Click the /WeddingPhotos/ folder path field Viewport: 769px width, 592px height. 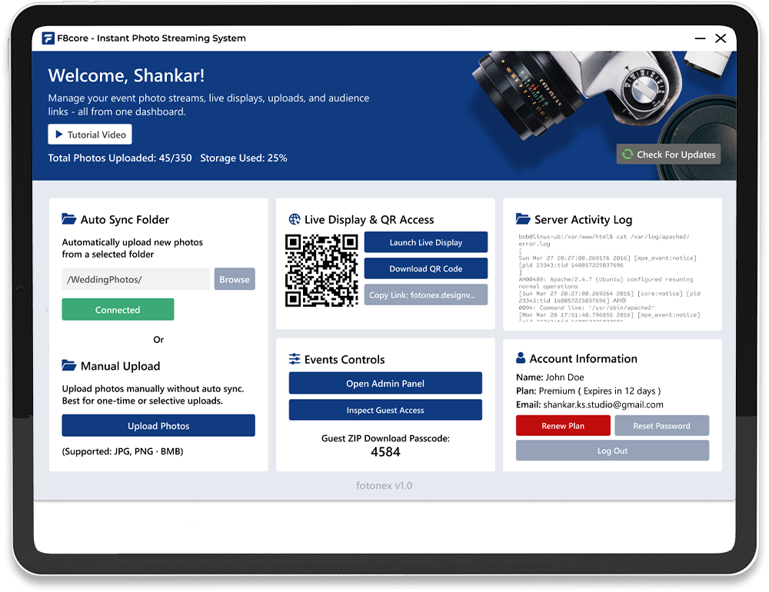click(135, 279)
